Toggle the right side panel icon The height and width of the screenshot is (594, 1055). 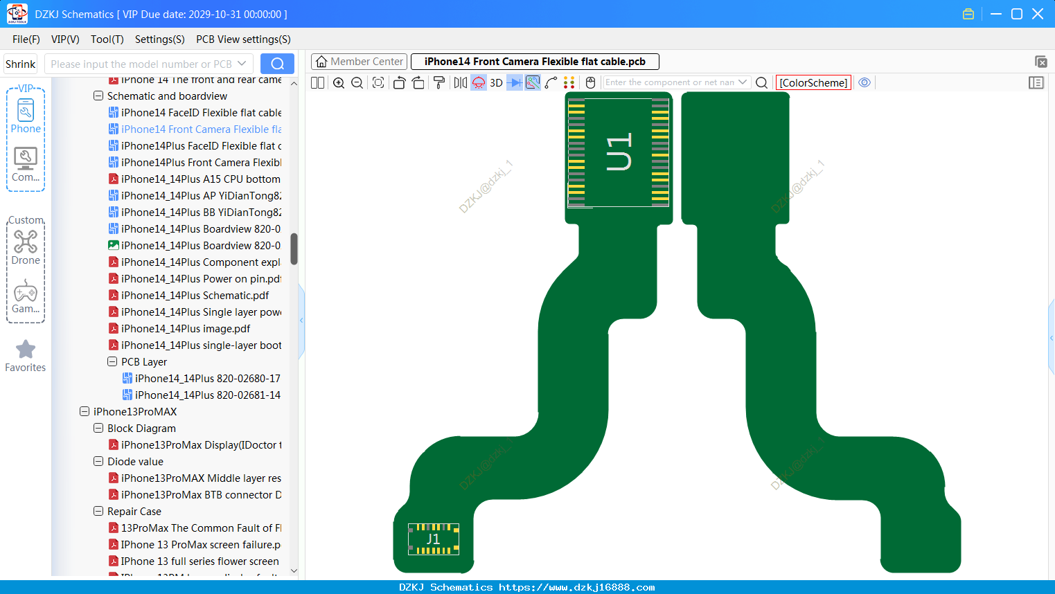(1036, 82)
